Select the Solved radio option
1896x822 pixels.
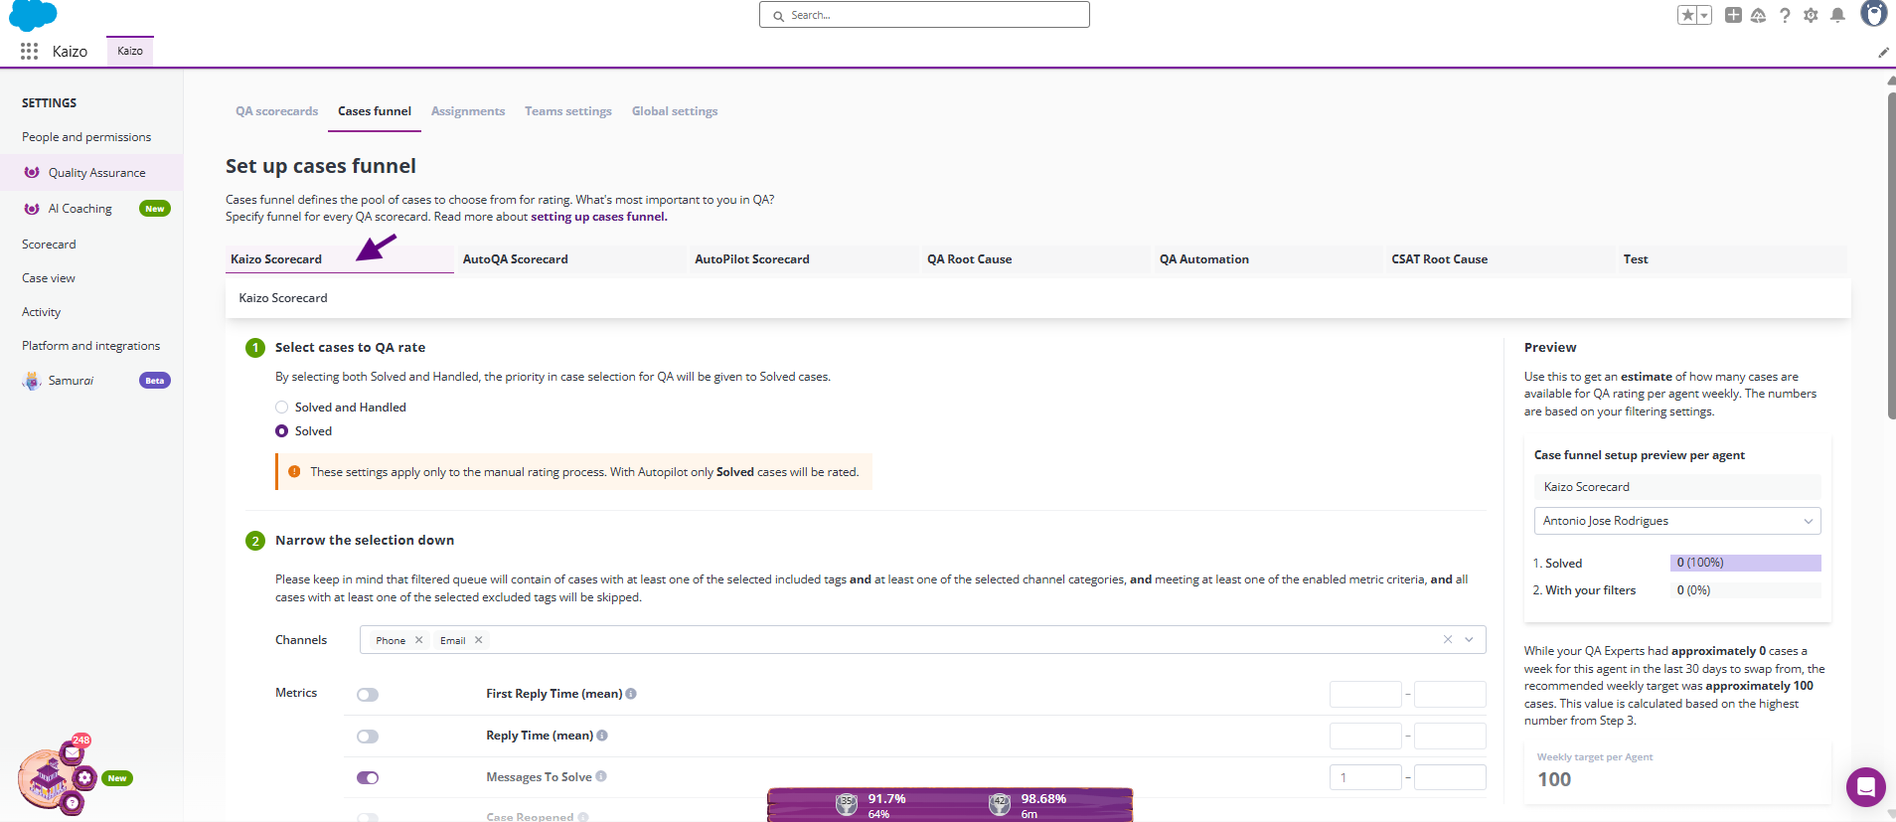(282, 431)
